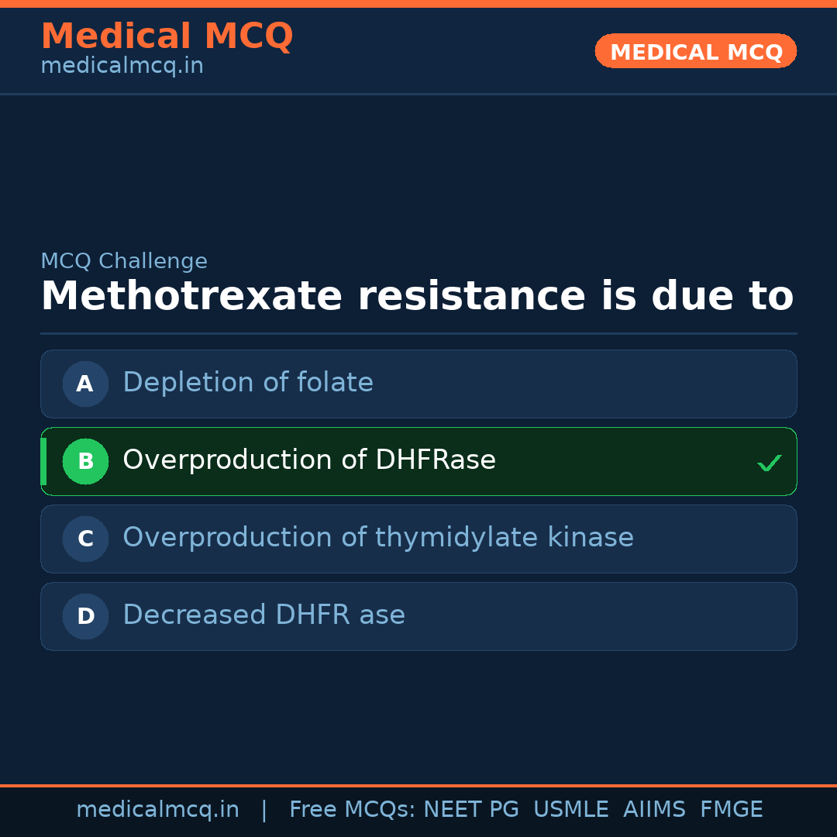The height and width of the screenshot is (837, 837).
Task: Select the answer 'Overproduction of DHFRase'
Action: click(x=309, y=460)
